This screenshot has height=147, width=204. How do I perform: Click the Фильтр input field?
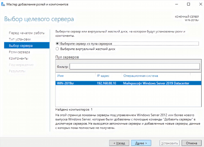[x=135, y=66]
